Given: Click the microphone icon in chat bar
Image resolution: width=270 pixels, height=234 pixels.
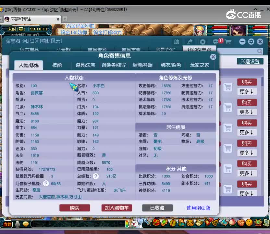Looking at the screenshot, I should coord(17,224).
